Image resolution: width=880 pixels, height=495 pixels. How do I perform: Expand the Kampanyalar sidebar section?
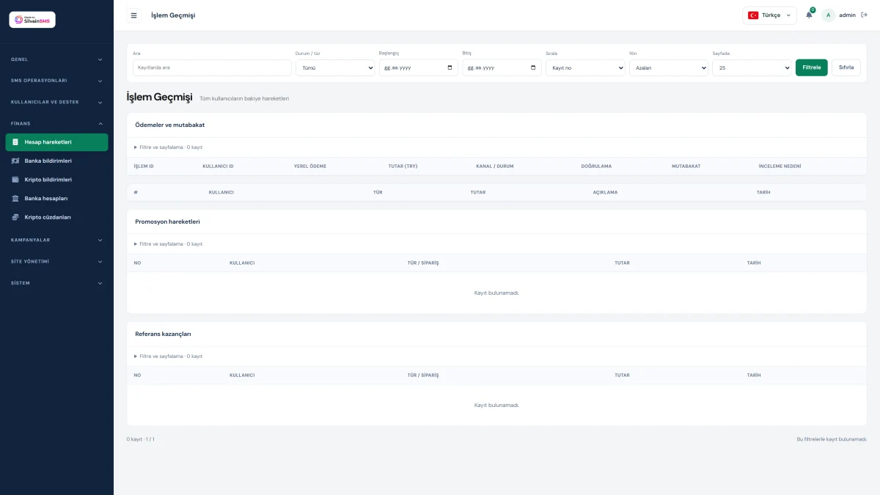(x=56, y=240)
